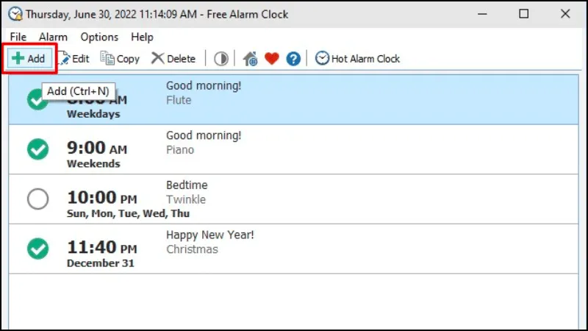Click the Edit alarm pencil icon

(63, 59)
